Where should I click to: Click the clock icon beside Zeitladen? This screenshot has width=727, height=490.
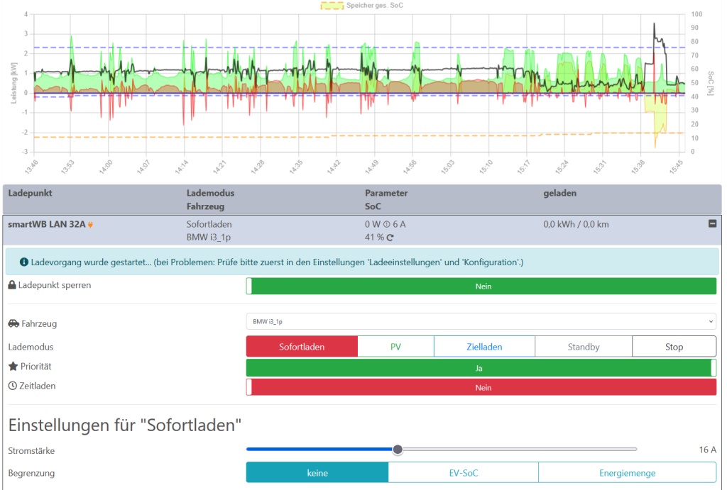point(13,386)
